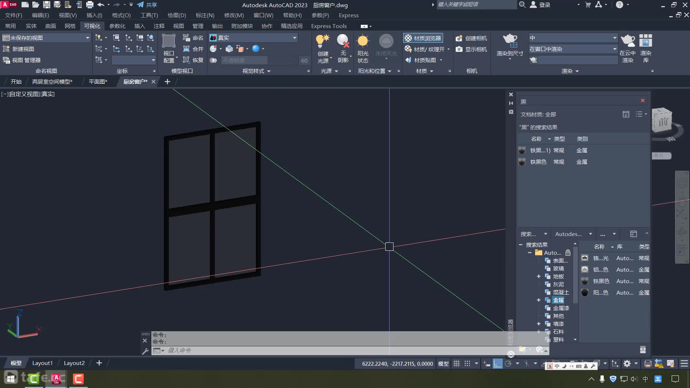
Task: Click the Help question mark icon
Action: pyautogui.click(x=620, y=5)
